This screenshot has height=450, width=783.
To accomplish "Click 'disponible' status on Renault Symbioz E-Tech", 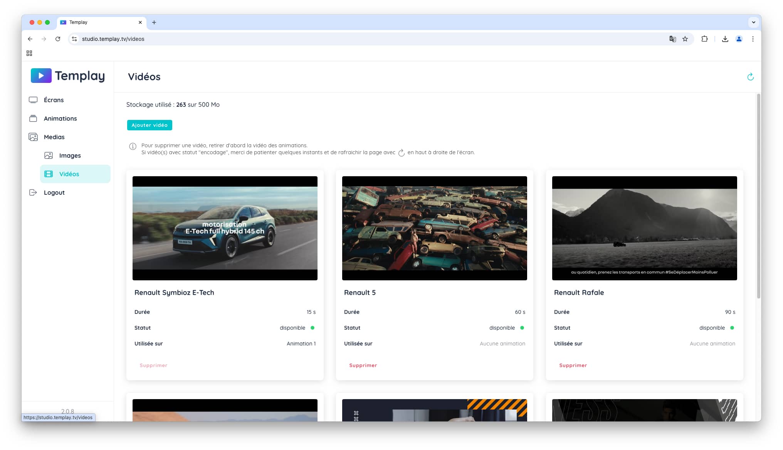I will (x=292, y=328).
